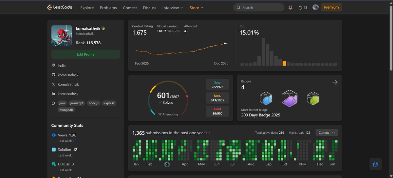Open the notifications bell
The height and width of the screenshot is (178, 393).
[290, 7]
